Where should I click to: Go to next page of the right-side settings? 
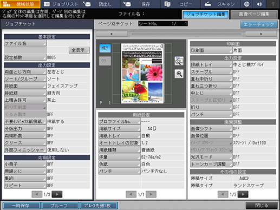pos(243,194)
